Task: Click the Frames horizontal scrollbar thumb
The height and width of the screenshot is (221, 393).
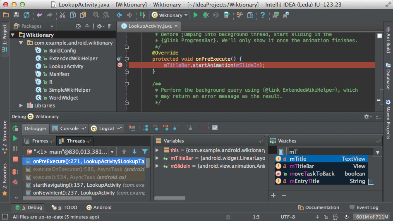Action: click(x=57, y=198)
